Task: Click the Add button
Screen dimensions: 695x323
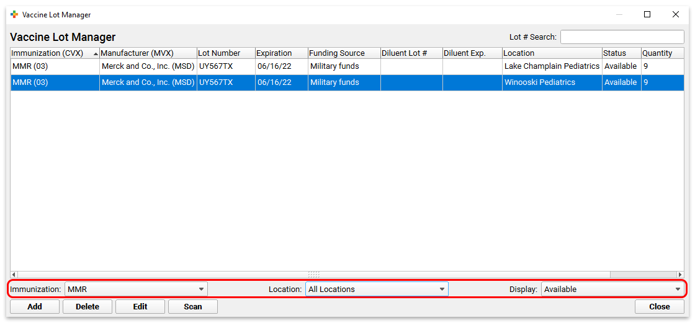Action: click(35, 307)
